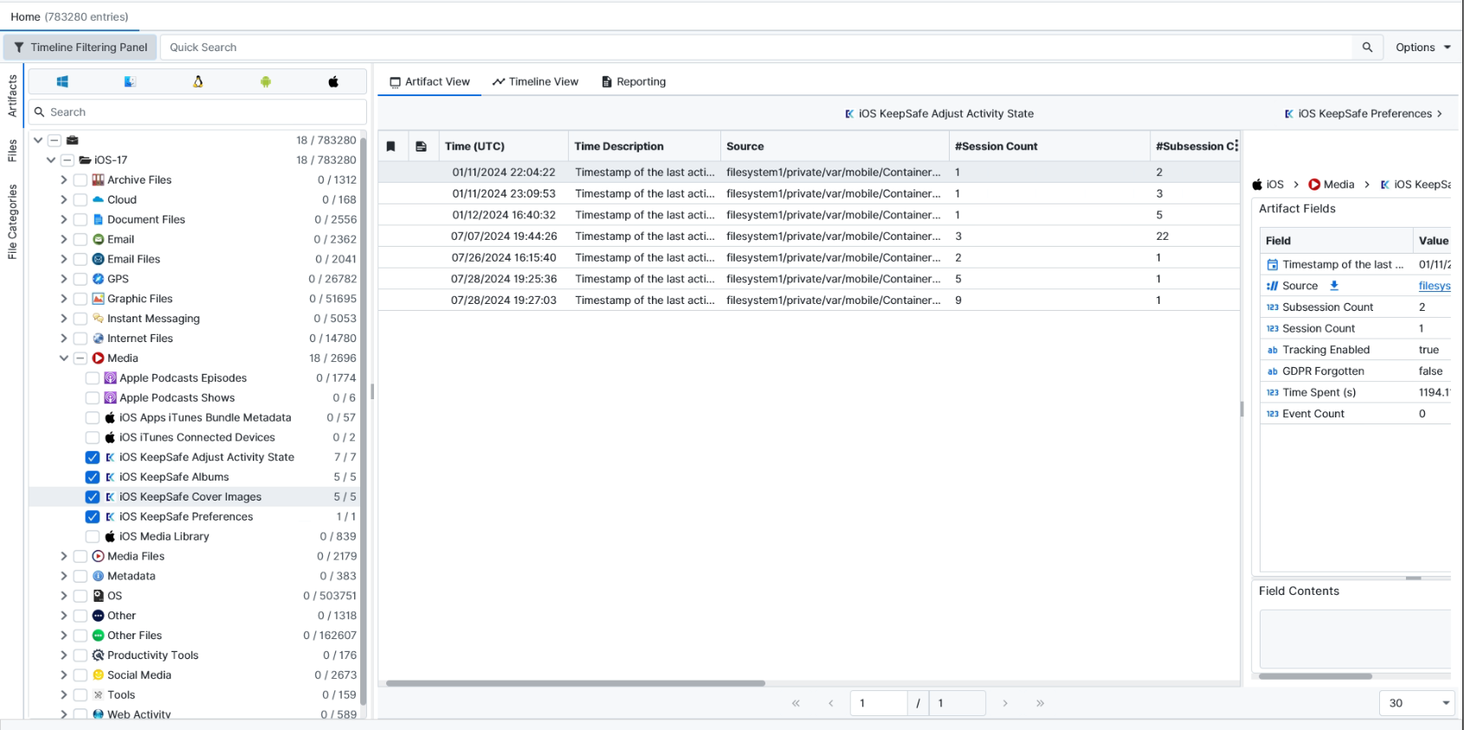Click the artifact tree vertical scrollbar
This screenshot has width=1464, height=730.
[x=364, y=420]
